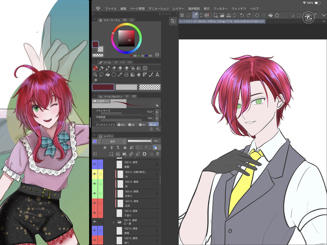Image resolution: width=327 pixels, height=245 pixels.
Task: Select the transparent checkered color swatch
Action: pyautogui.click(x=150, y=87)
